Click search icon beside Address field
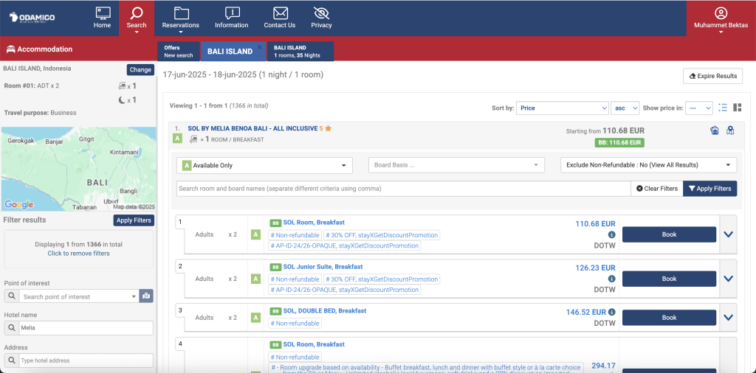This screenshot has height=373, width=756. [x=11, y=360]
